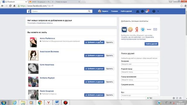Select the blue round contact service icon
This screenshot has height=105, width=187.
click(x=143, y=29)
